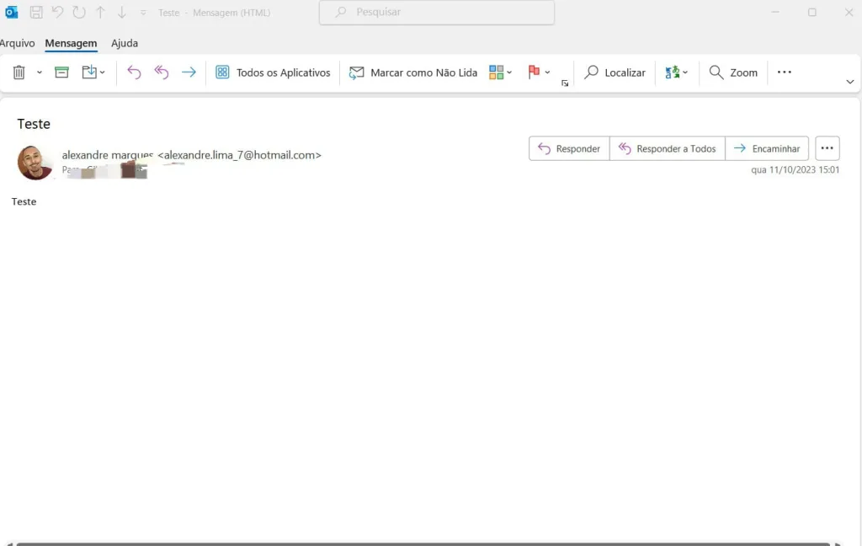
Task: Switch to the Mensagem ribbon tab
Action: click(72, 43)
